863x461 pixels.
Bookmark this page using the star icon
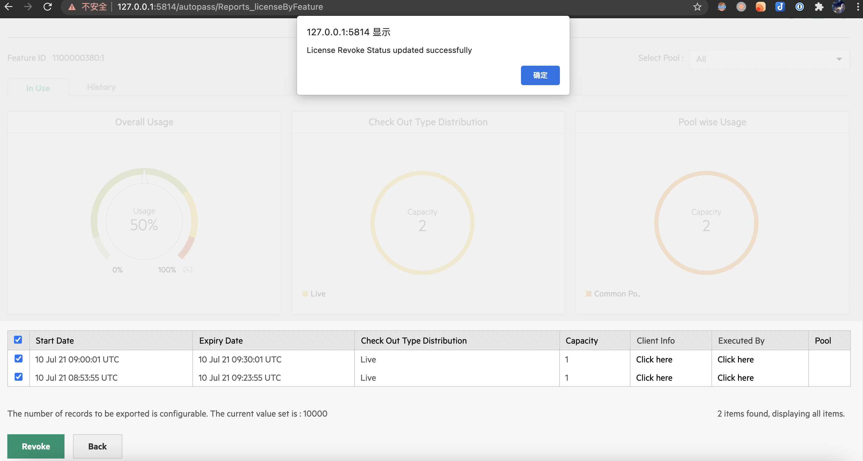point(697,7)
